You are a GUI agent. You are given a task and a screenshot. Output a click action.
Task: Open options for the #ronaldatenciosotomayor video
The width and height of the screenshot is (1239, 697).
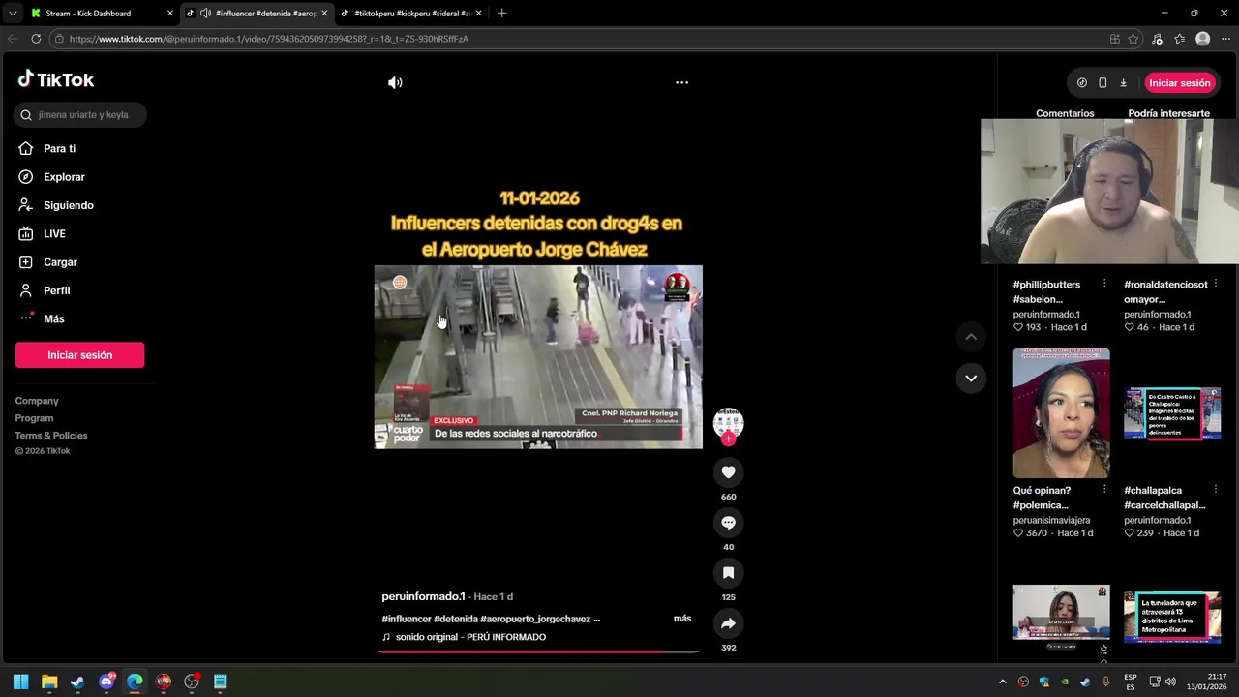(x=1215, y=284)
